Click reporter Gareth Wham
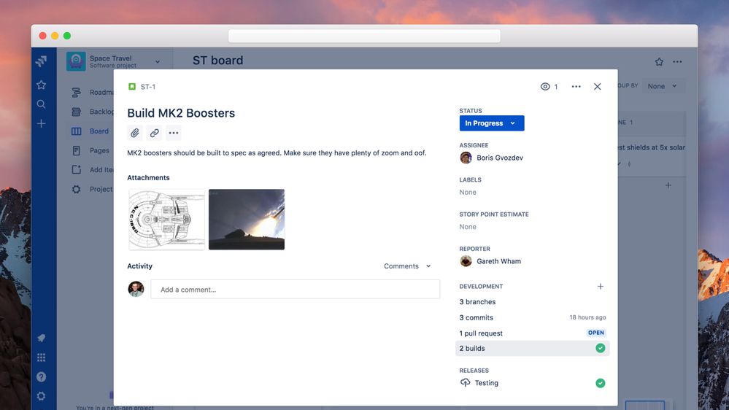 pos(490,261)
